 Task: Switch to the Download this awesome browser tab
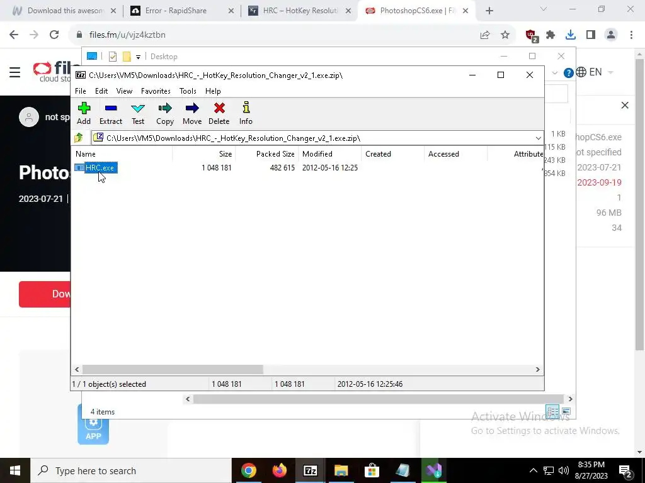[65, 11]
